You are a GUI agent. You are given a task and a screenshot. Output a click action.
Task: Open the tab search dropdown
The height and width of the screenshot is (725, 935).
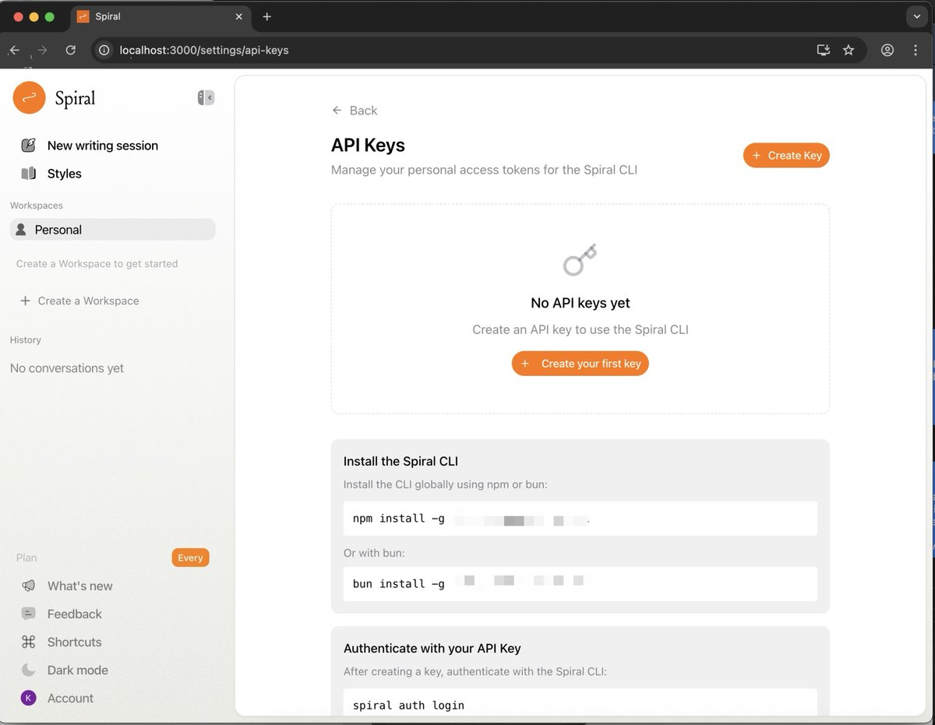916,16
